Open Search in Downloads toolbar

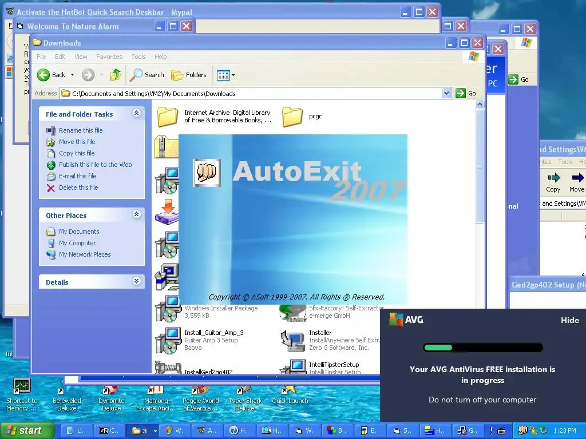tap(147, 75)
